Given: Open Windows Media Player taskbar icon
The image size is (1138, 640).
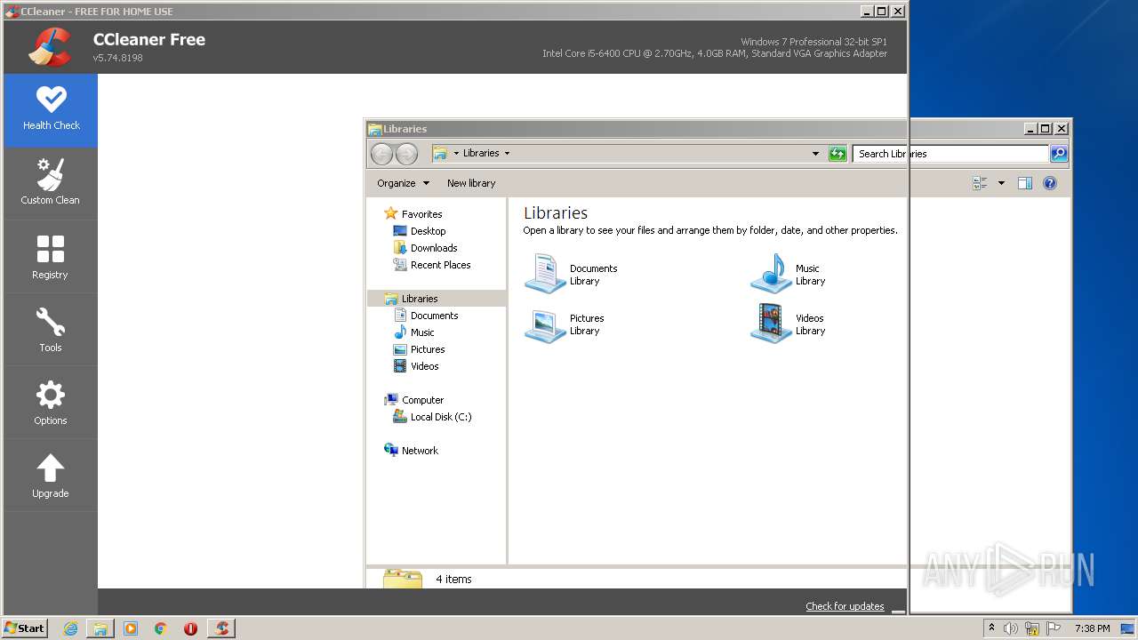Looking at the screenshot, I should pyautogui.click(x=131, y=628).
